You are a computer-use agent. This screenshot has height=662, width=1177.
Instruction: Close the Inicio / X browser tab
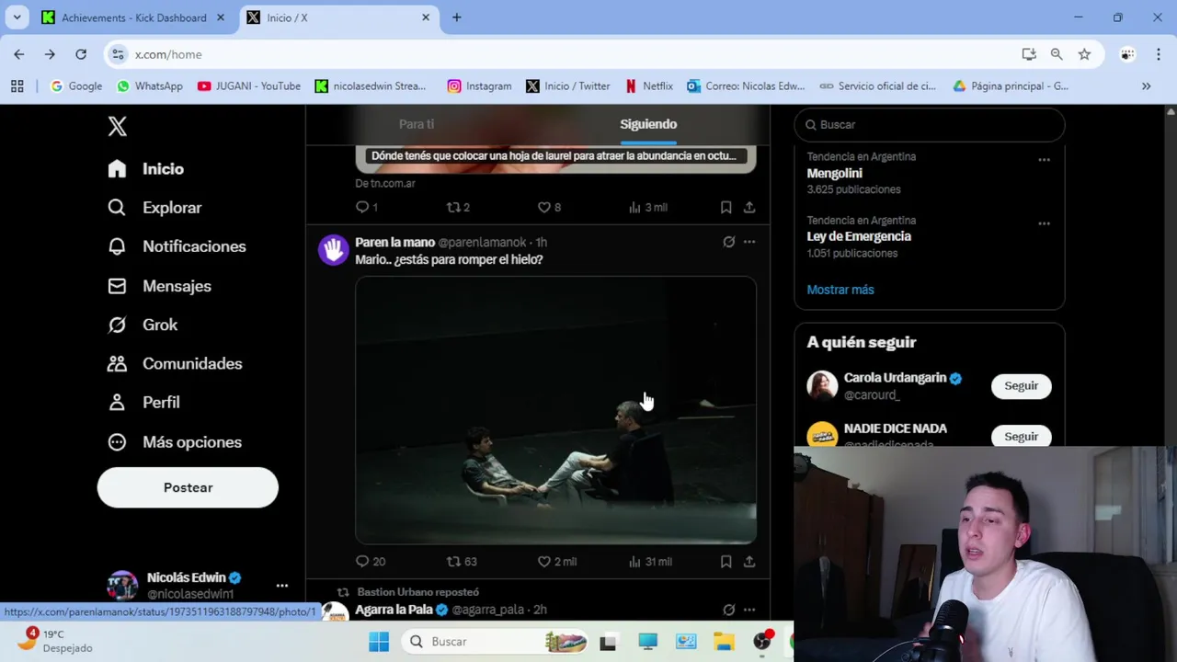coord(426,17)
